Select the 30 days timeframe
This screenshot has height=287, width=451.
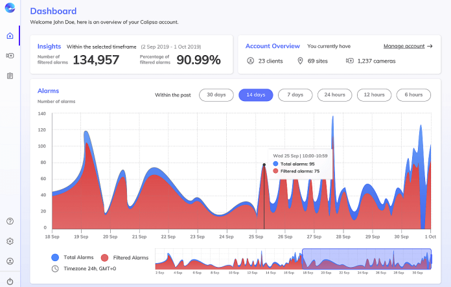tap(216, 95)
